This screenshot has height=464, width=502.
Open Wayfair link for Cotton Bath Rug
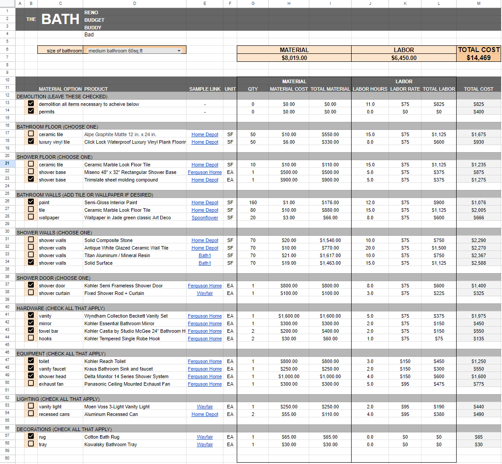click(x=205, y=437)
